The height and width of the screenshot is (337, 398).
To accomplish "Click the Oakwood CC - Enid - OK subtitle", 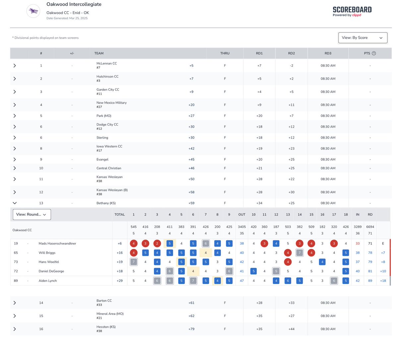I will click(68, 13).
